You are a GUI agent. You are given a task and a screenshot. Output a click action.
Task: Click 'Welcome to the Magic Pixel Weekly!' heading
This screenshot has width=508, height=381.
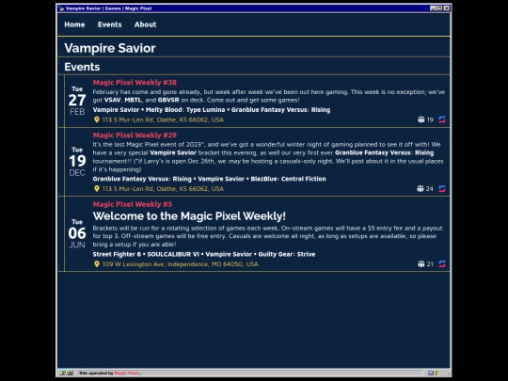tap(189, 216)
